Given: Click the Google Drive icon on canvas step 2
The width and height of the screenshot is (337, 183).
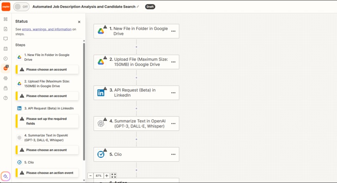Looking at the screenshot, I should click(x=101, y=62).
